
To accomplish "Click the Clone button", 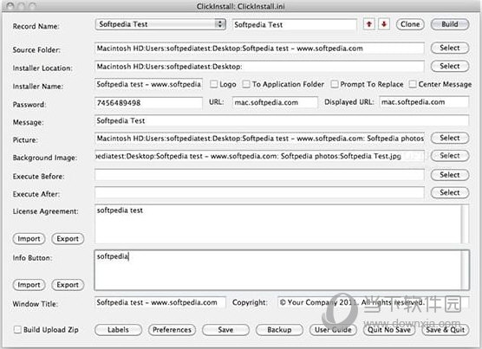I will click(410, 24).
